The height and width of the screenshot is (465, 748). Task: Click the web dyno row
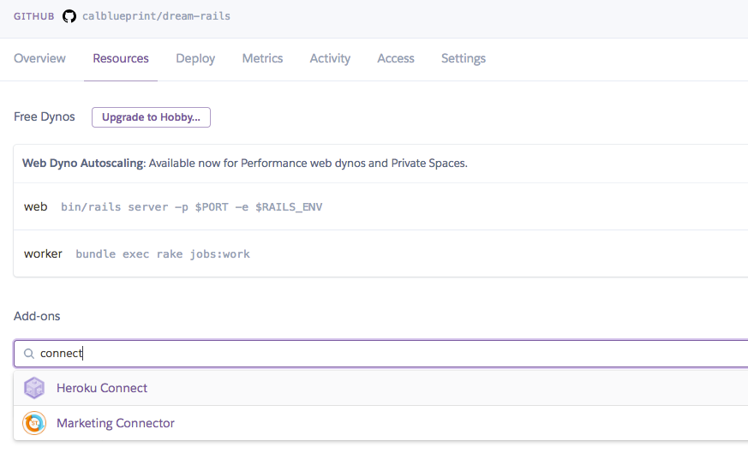coord(380,206)
